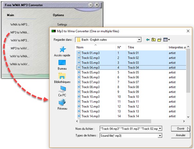The image size is (194, 149).
Task: Open the Types de fichiers dropdown
Action: (160, 136)
